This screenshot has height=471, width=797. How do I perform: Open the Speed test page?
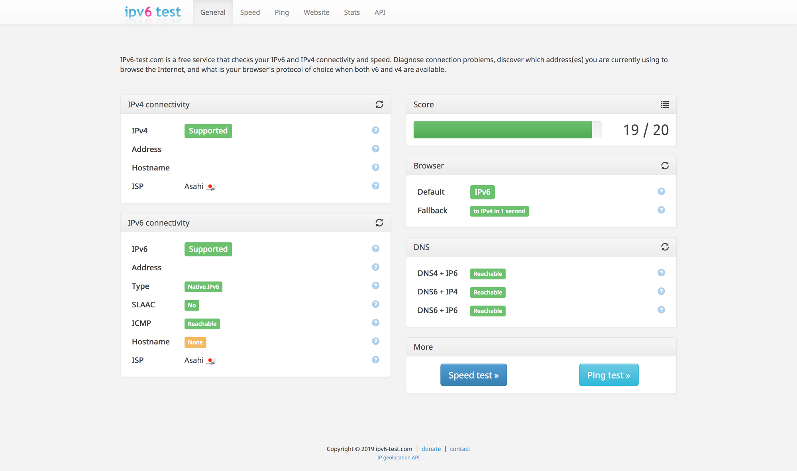(x=473, y=375)
